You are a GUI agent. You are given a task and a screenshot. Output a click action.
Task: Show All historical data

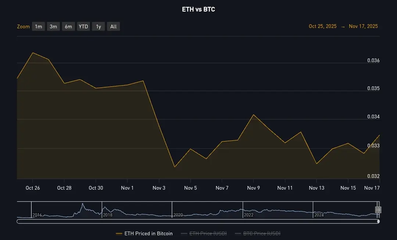[113, 26]
